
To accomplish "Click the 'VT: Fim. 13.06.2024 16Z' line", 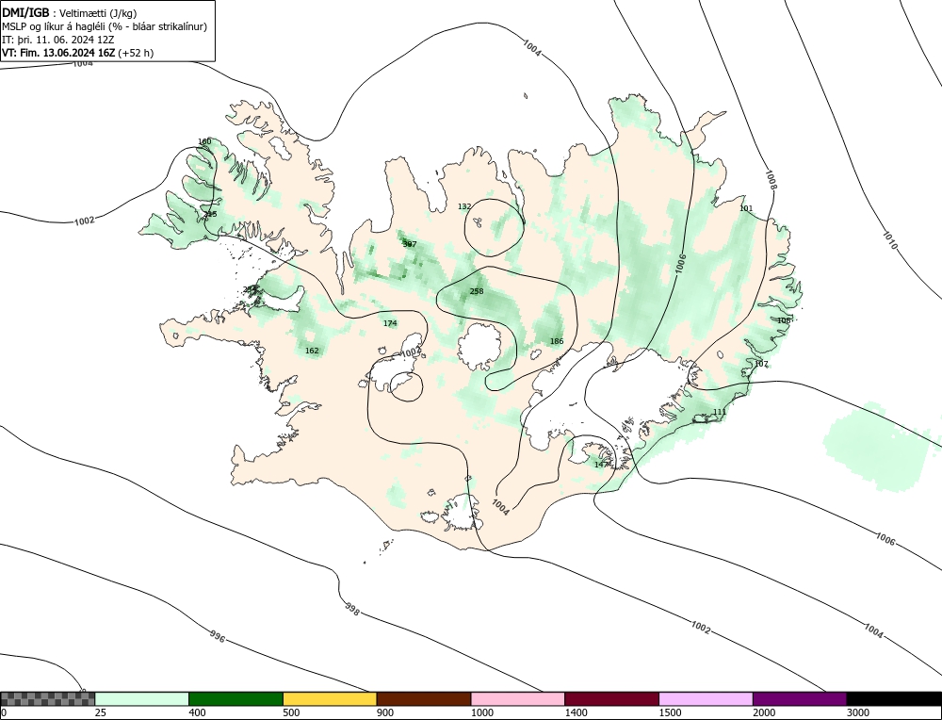I will 78,53.
